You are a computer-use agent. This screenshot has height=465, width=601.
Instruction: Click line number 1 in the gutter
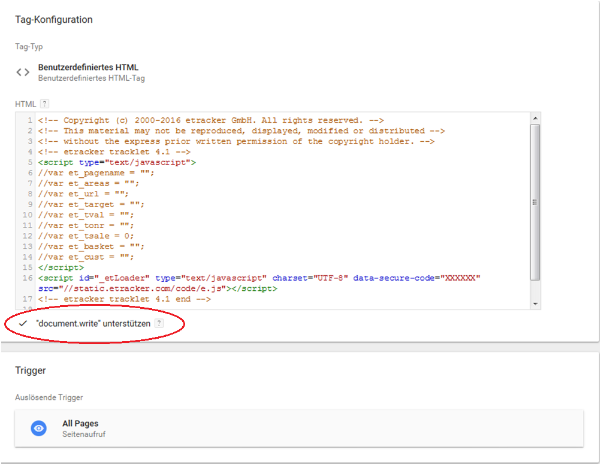[31, 120]
